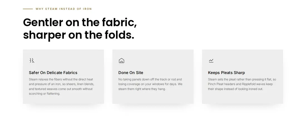Click the paragraph starting 'No taking panels down'
This screenshot has width=306, height=131.
click(150, 84)
